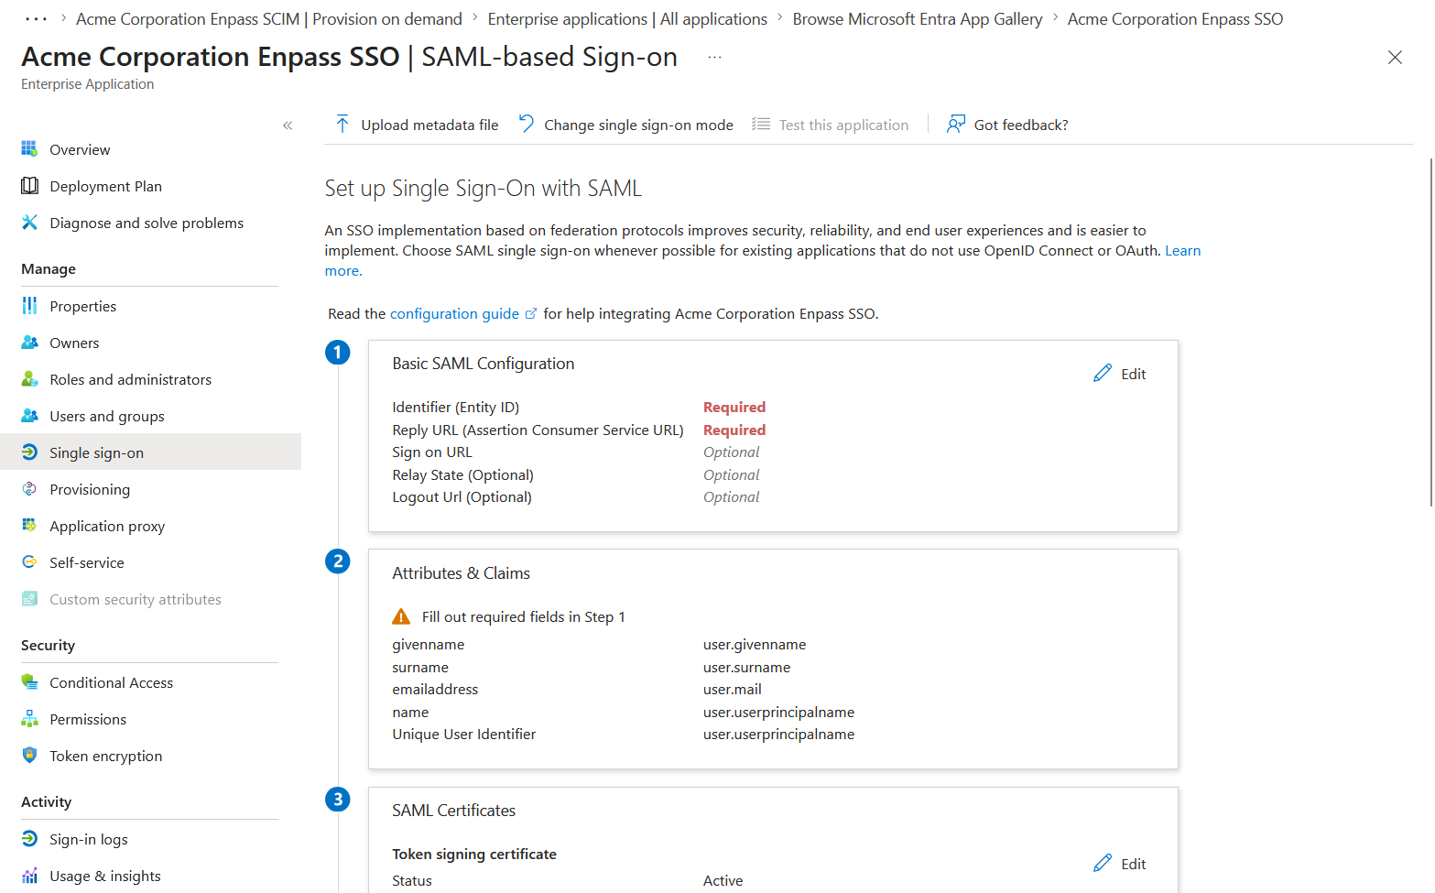The width and height of the screenshot is (1435, 893).
Task: Click the Self-service icon
Action: coord(29,562)
